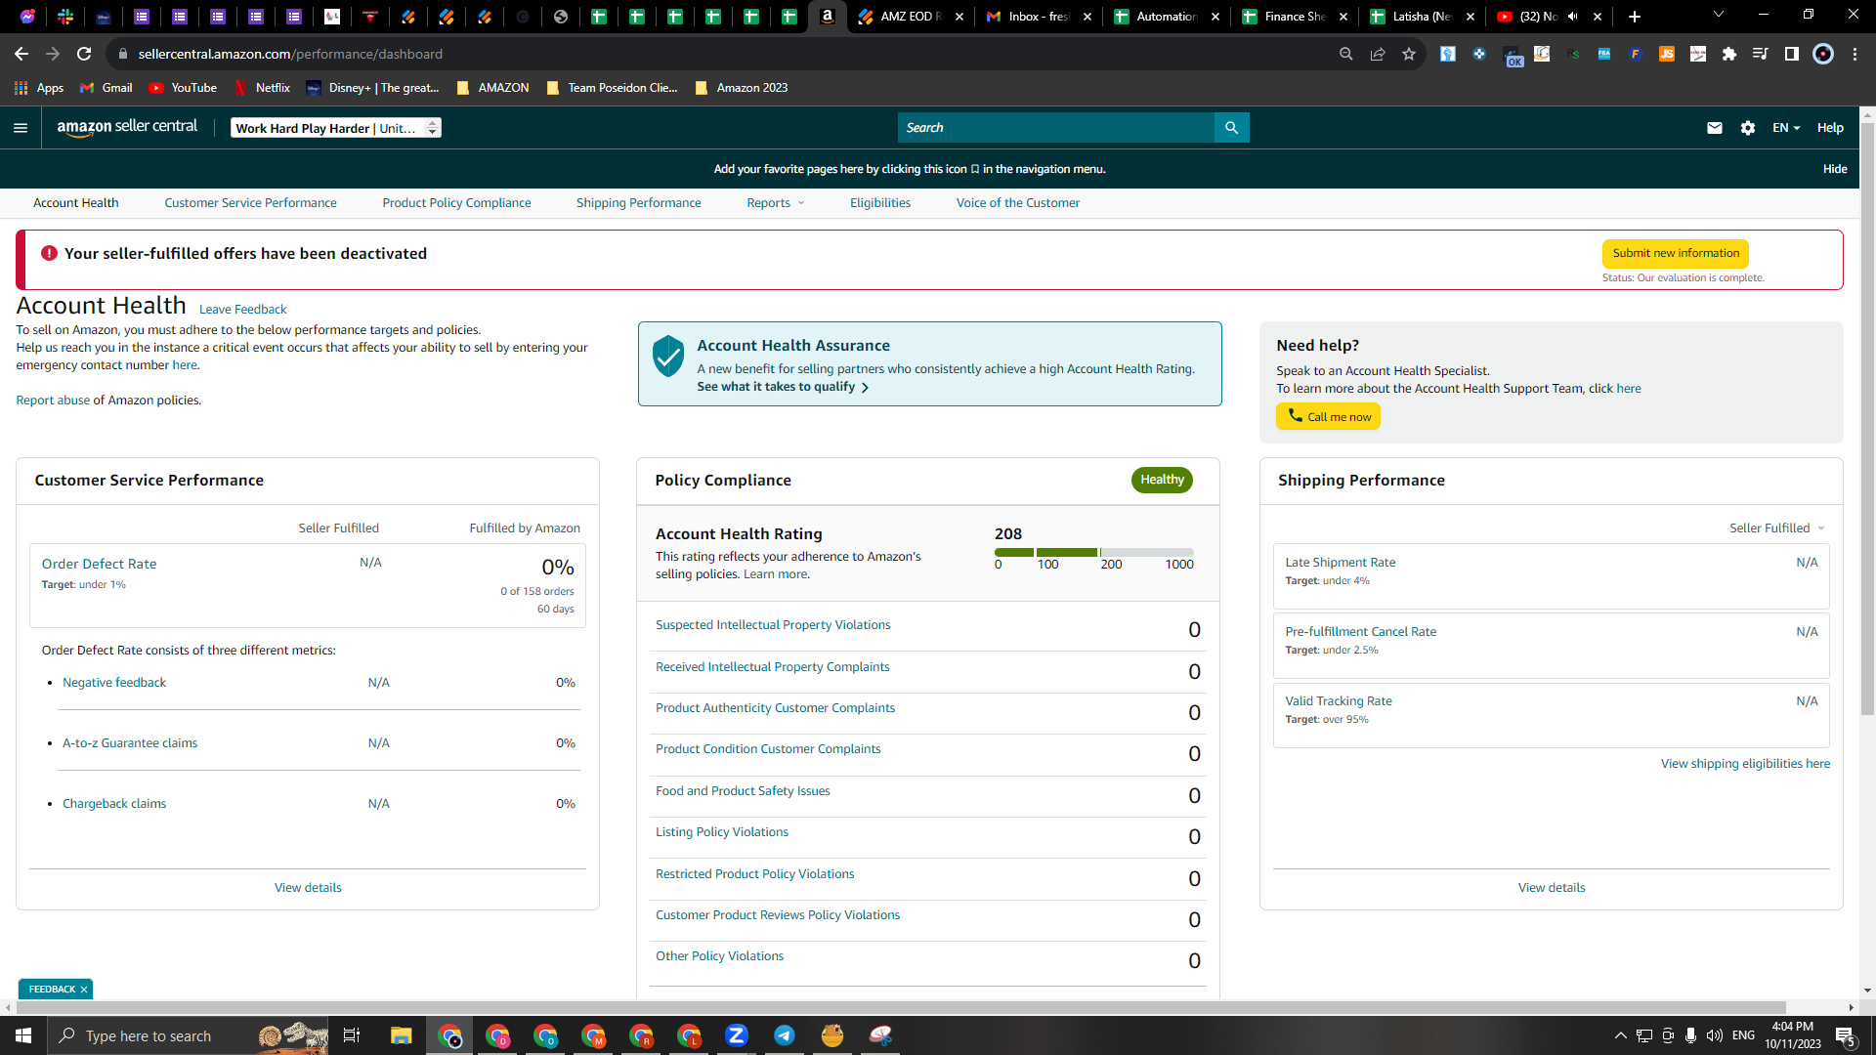1876x1055 pixels.
Task: Click the Healthy status badge
Action: click(x=1162, y=480)
